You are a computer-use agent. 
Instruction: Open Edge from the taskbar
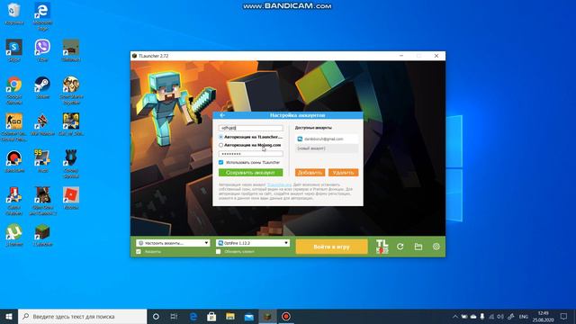point(193,316)
